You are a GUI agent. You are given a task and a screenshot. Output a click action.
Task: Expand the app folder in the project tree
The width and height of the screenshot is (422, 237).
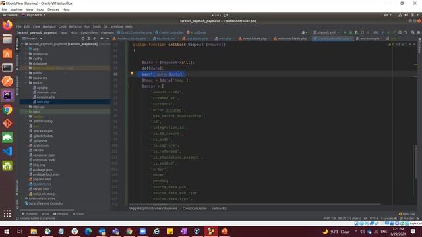coord(26,49)
